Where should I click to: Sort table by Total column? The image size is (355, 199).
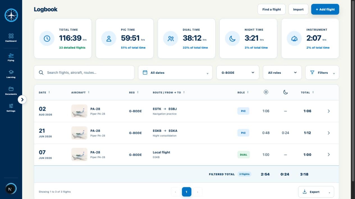pyautogui.click(x=307, y=92)
